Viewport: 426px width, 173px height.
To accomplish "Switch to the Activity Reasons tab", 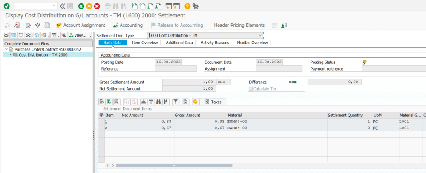I will tap(215, 43).
